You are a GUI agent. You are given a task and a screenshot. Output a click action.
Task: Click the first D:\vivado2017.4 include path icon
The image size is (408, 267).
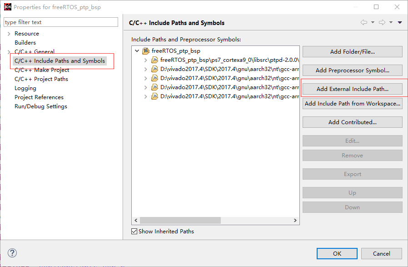coord(154,69)
